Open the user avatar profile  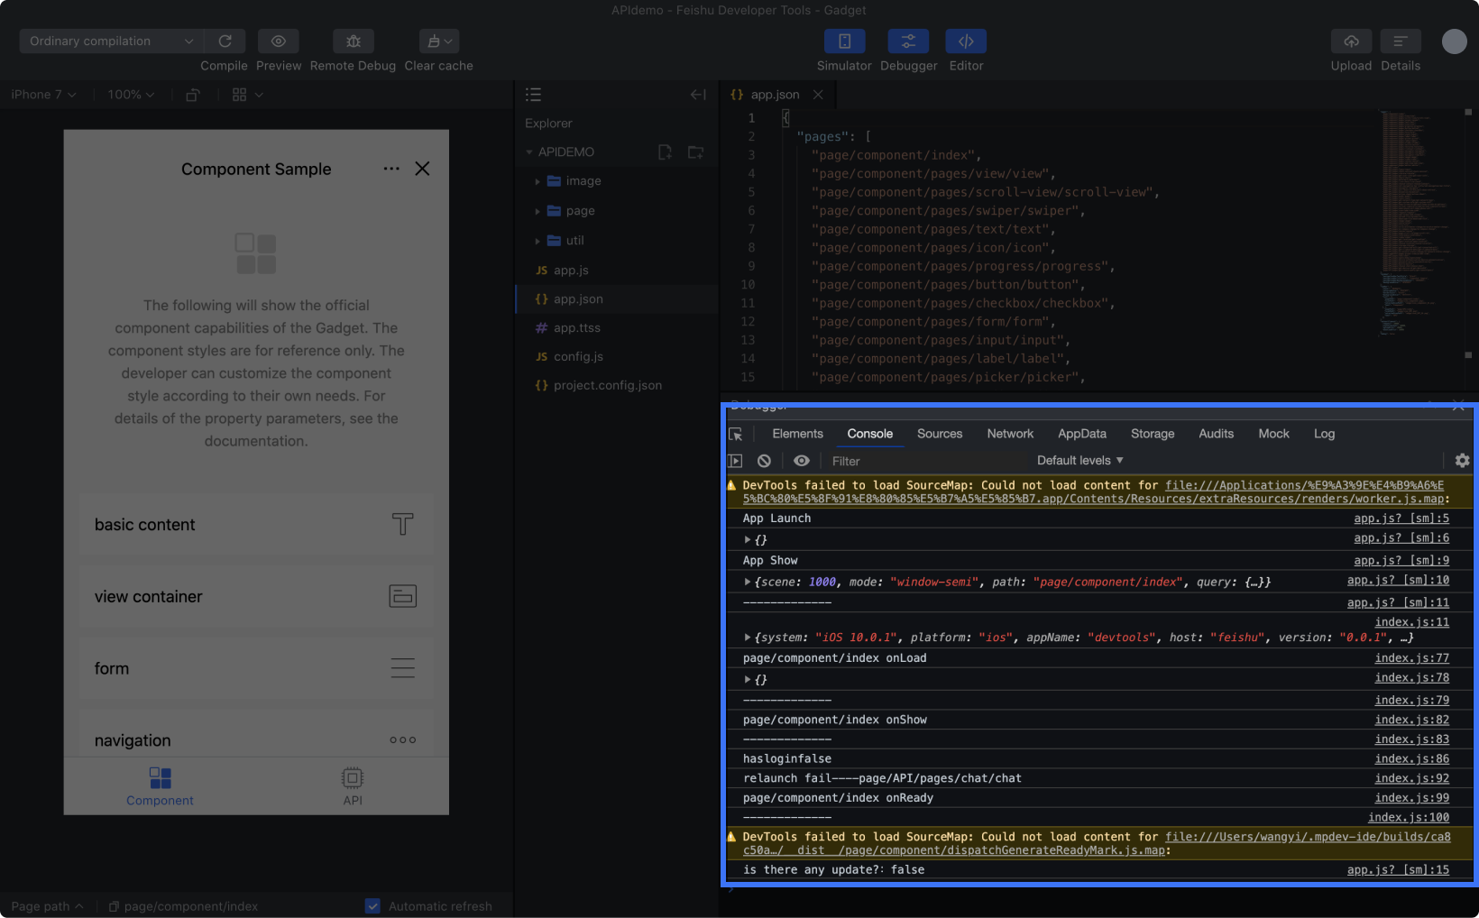pyautogui.click(x=1454, y=41)
